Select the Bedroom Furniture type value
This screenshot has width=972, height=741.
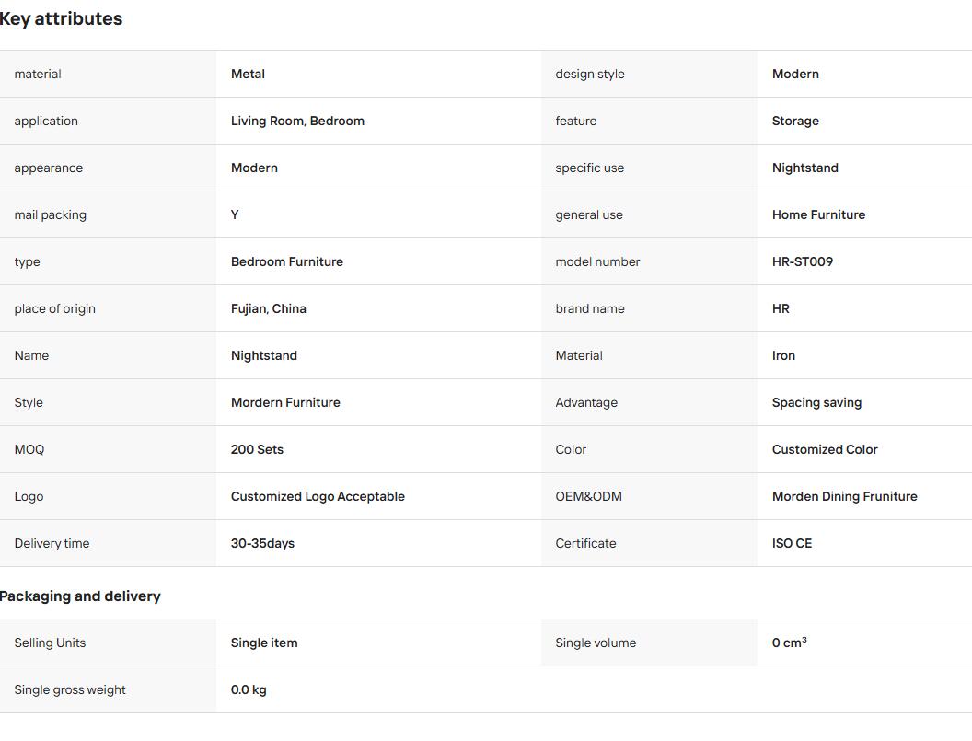coord(287,261)
